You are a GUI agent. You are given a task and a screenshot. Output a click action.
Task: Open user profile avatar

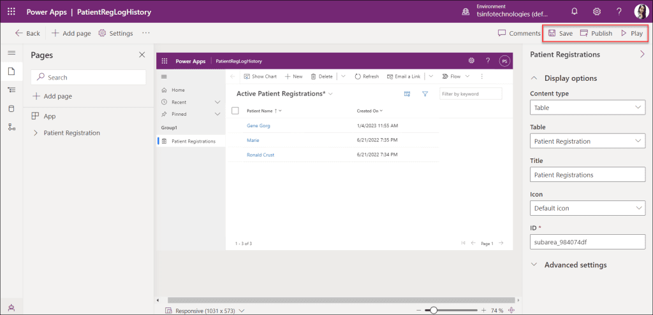point(642,11)
